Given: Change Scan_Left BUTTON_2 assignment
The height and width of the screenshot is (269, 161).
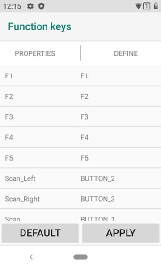Looking at the screenshot, I should pyautogui.click(x=80, y=178).
